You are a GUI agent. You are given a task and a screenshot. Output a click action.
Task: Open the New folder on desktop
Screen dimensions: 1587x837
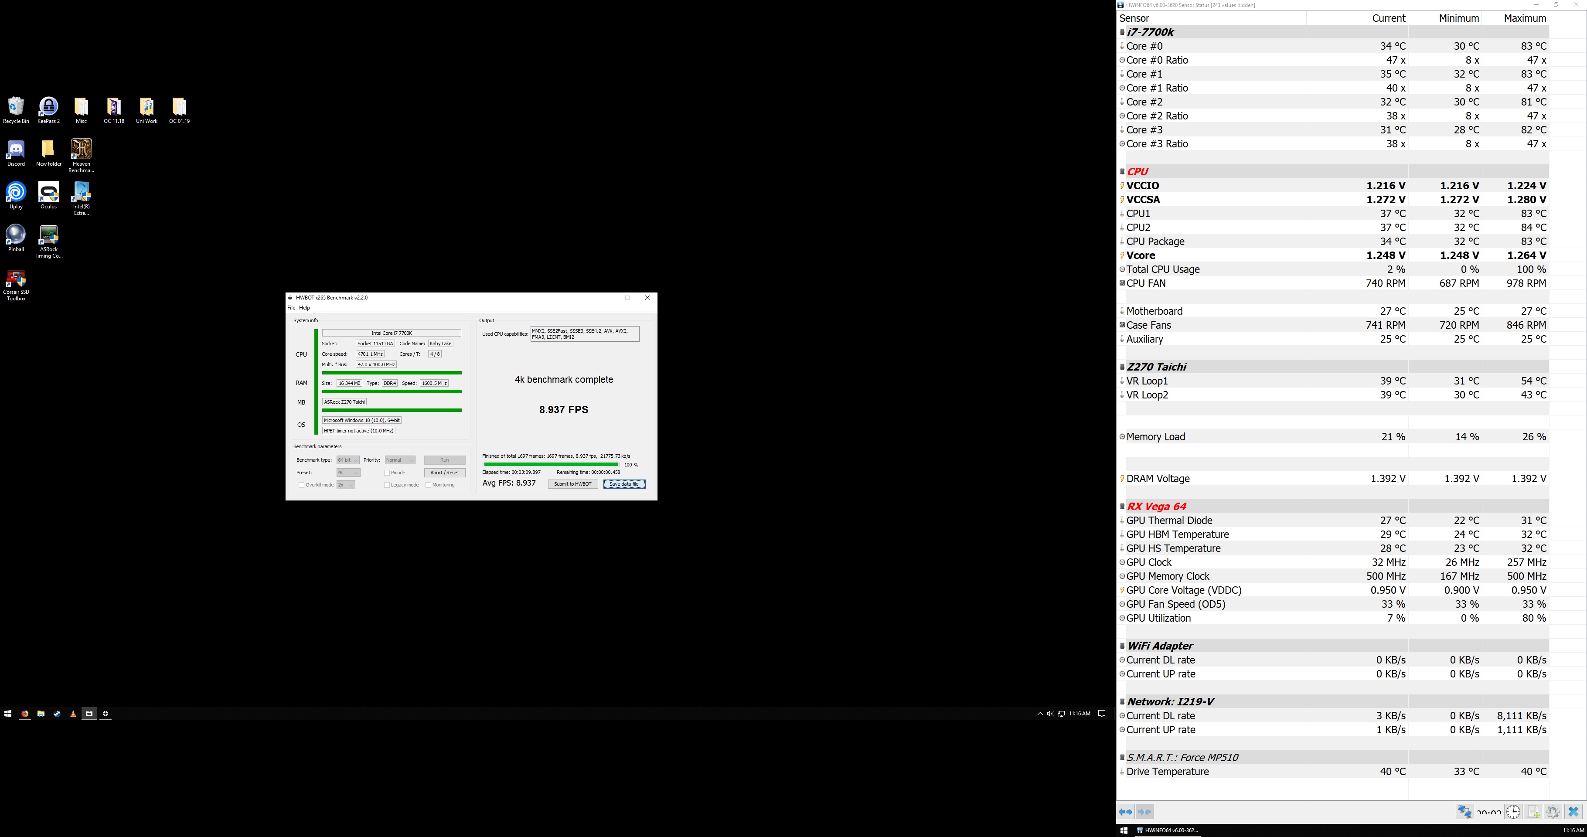(x=49, y=153)
